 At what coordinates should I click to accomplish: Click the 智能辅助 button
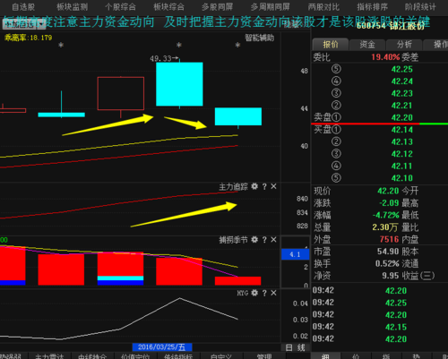coord(259,38)
